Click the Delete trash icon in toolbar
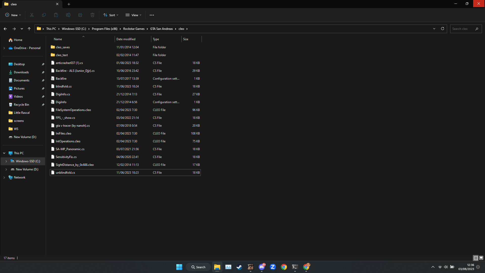This screenshot has width=485, height=273. click(x=92, y=15)
